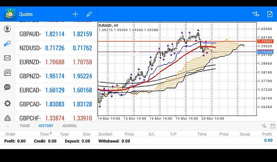
Task: Click the 20 Mar 14:00 time axis label
Action: 213,119
